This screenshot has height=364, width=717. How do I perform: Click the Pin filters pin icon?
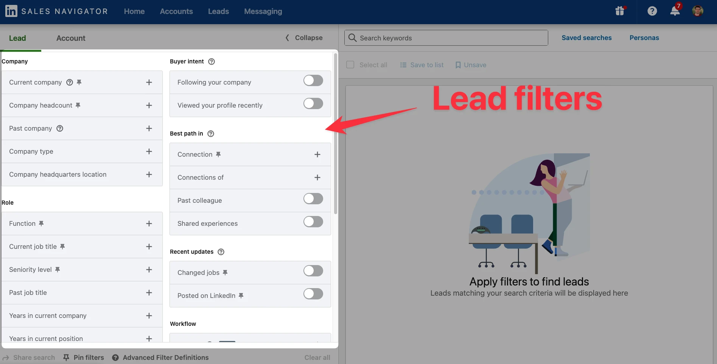pyautogui.click(x=66, y=358)
